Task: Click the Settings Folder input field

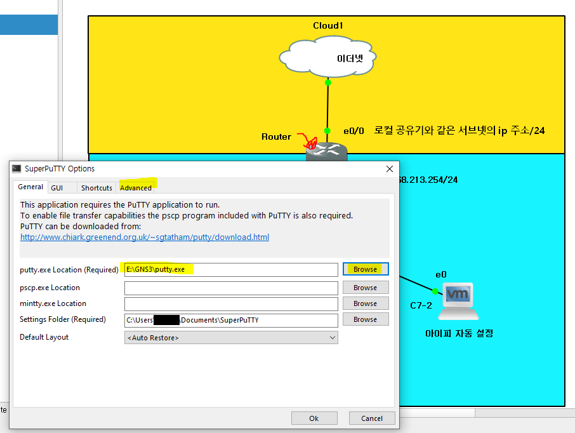Action: tap(231, 320)
